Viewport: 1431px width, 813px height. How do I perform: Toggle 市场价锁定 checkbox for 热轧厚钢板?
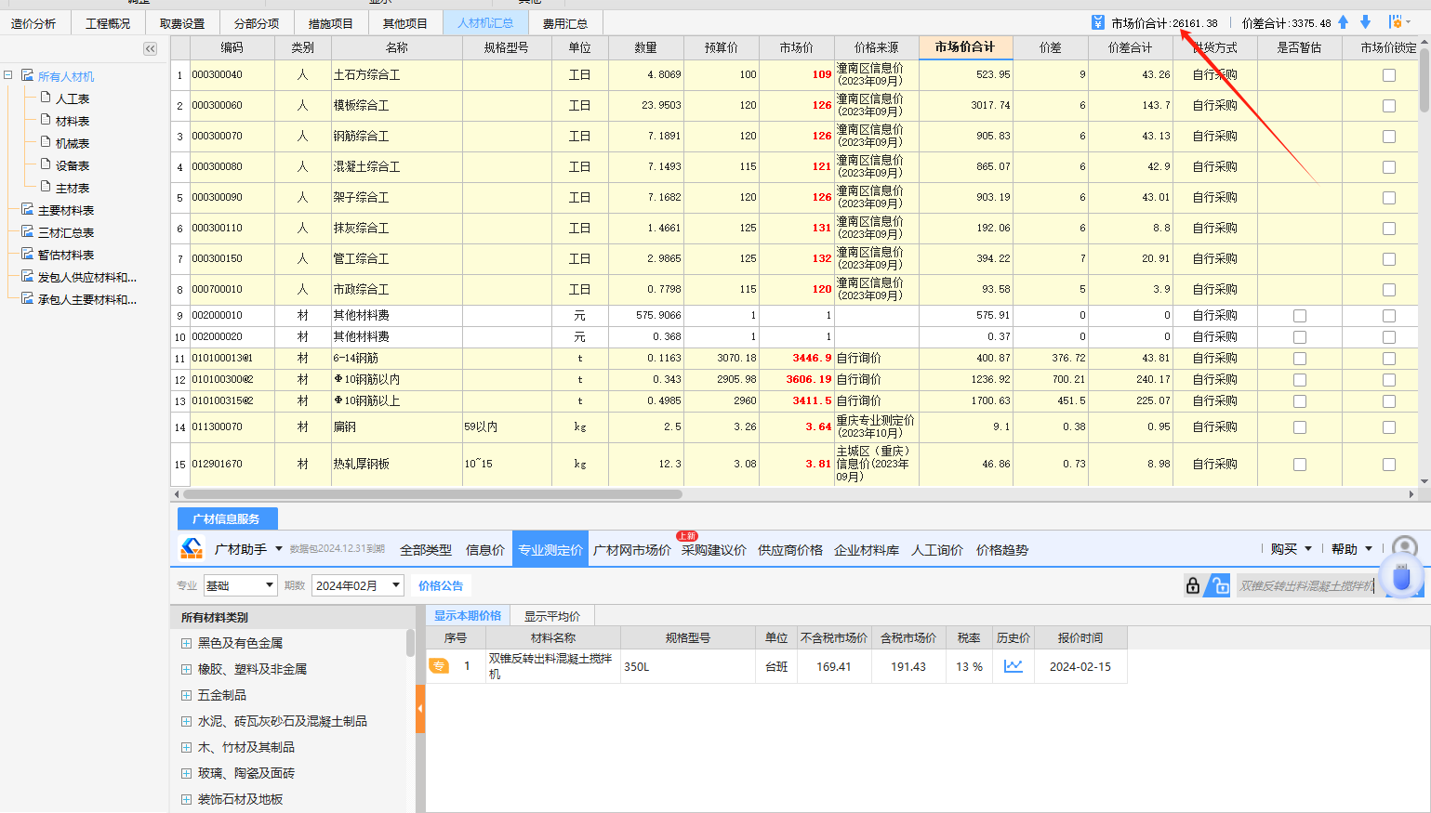point(1389,465)
